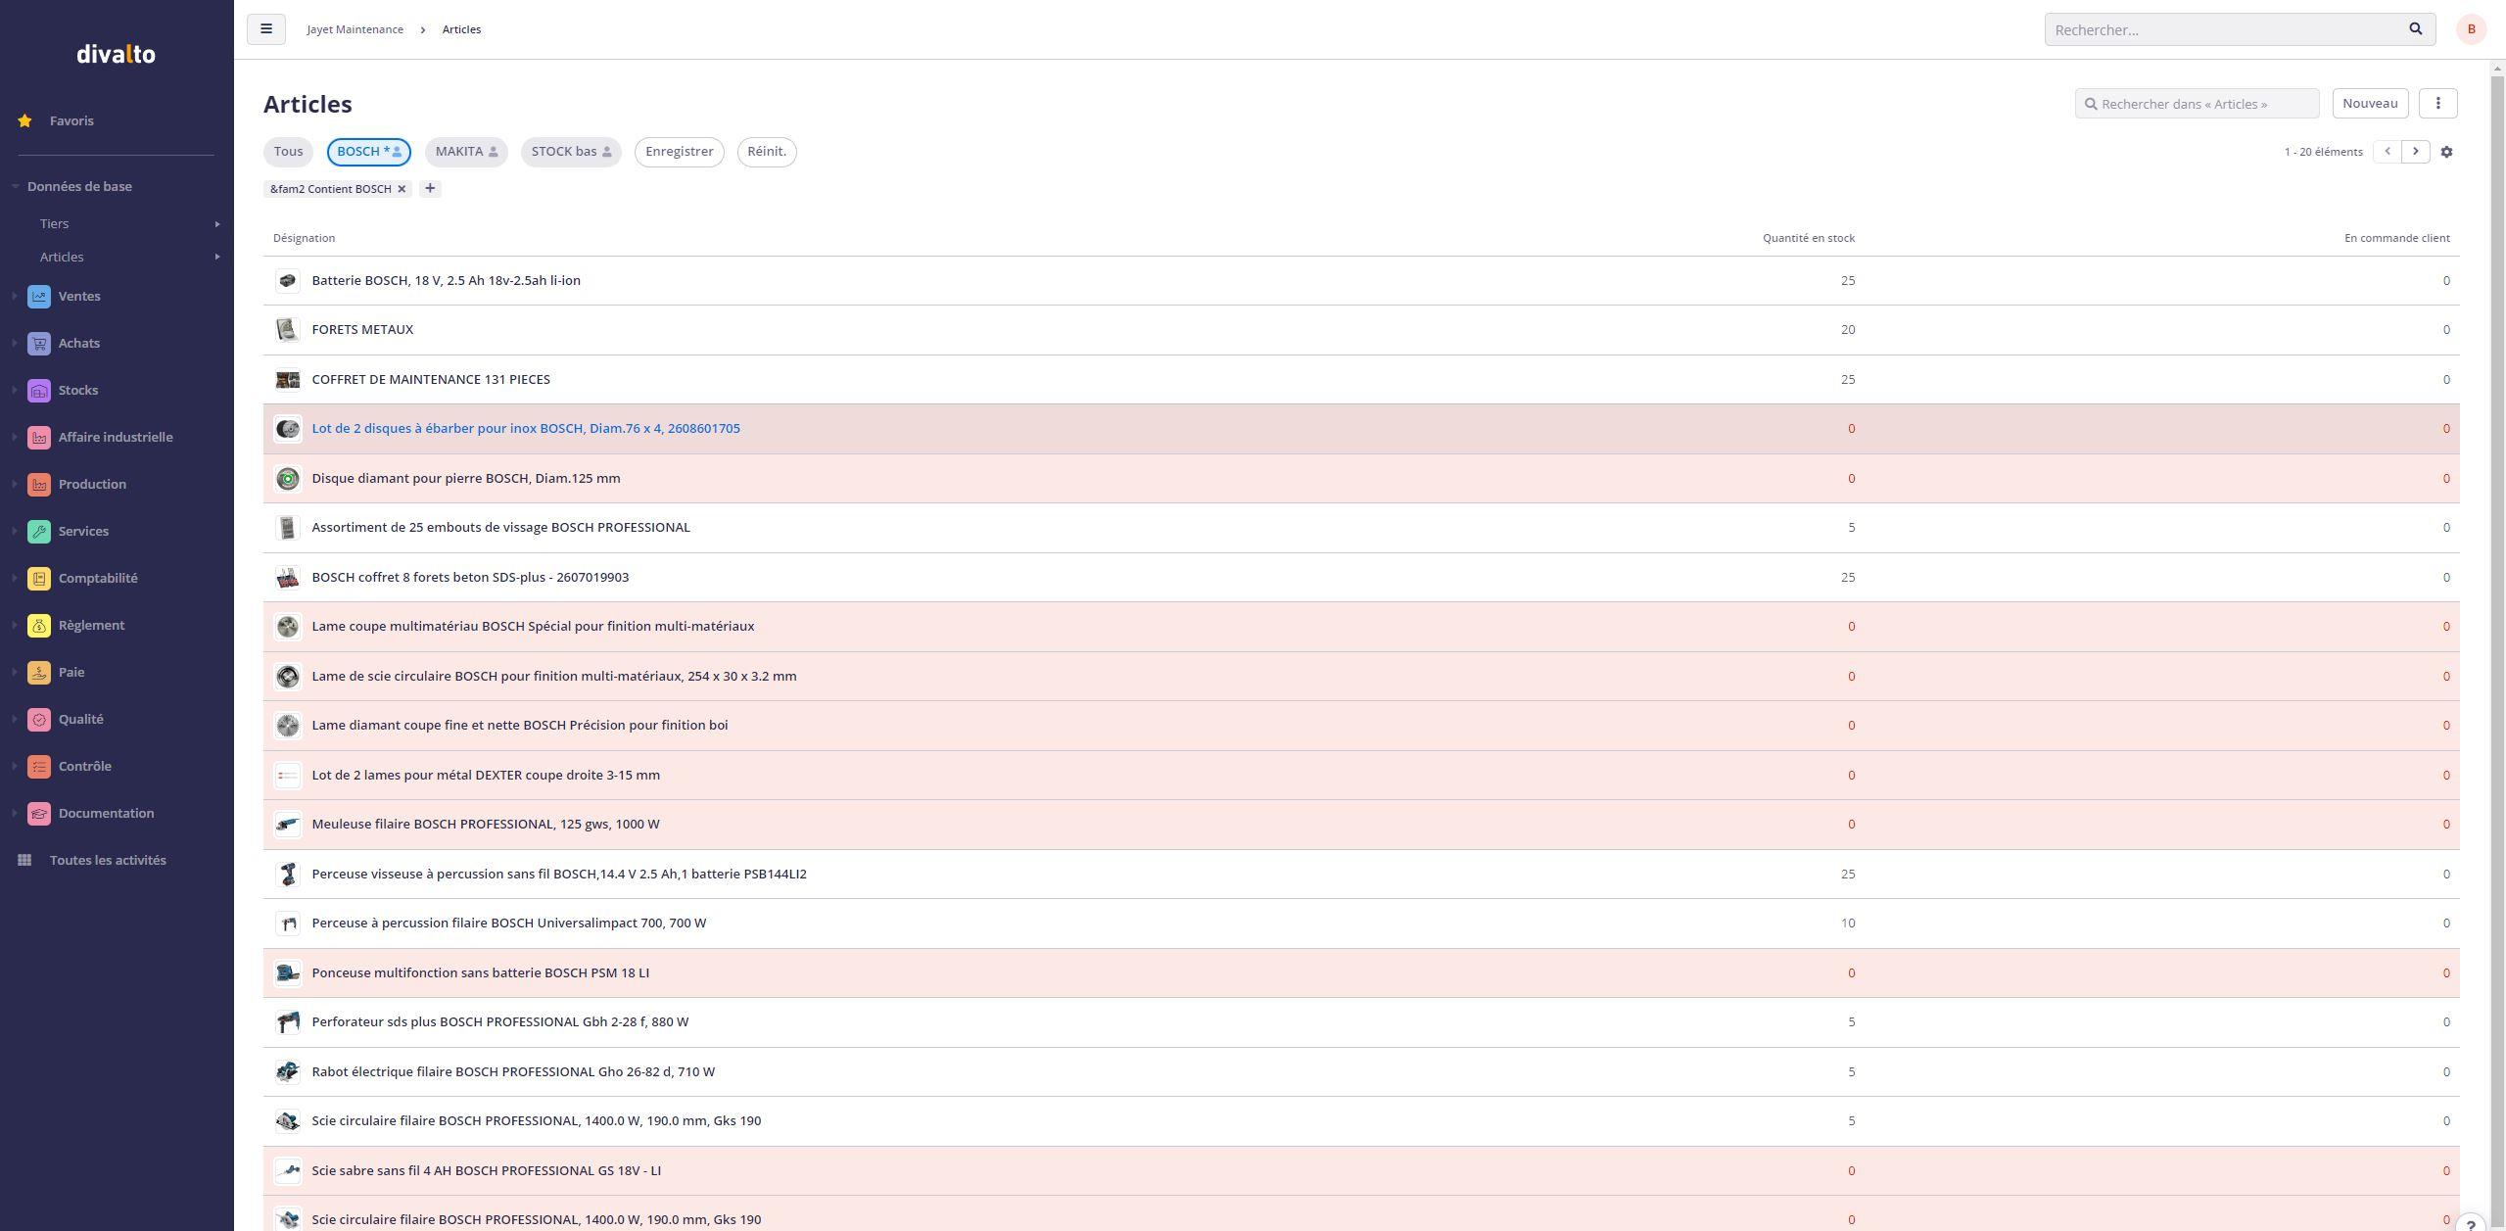This screenshot has height=1231, width=2506.
Task: Open Jayet Maintenance breadcrumb
Action: [x=355, y=29]
